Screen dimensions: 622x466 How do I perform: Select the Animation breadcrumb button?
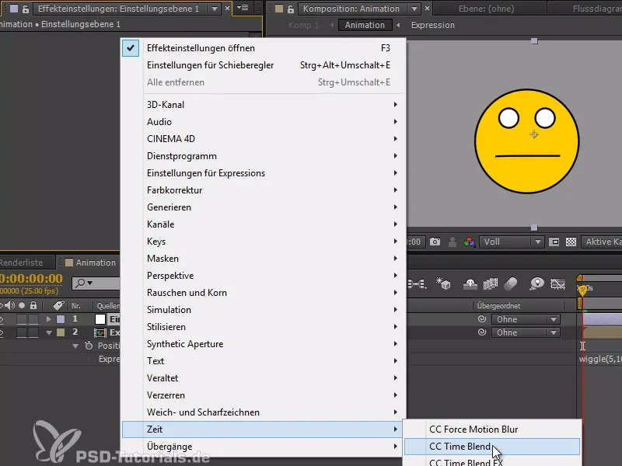[x=365, y=25]
